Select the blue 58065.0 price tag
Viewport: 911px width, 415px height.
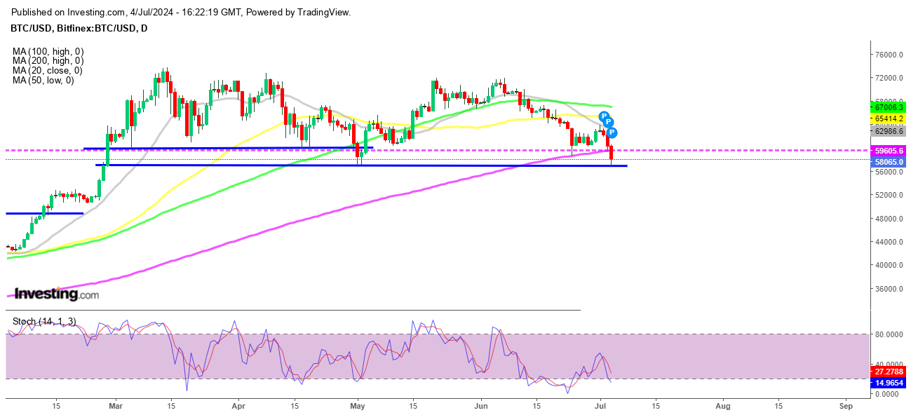coord(889,162)
